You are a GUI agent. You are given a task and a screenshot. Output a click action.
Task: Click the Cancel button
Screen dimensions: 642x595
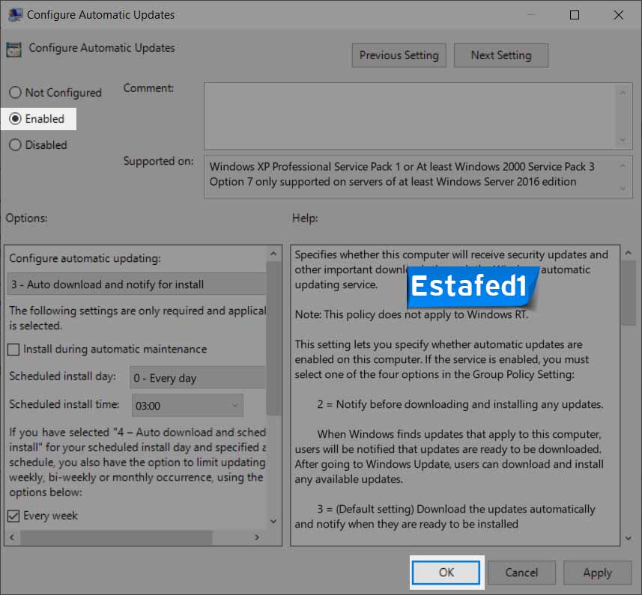521,573
